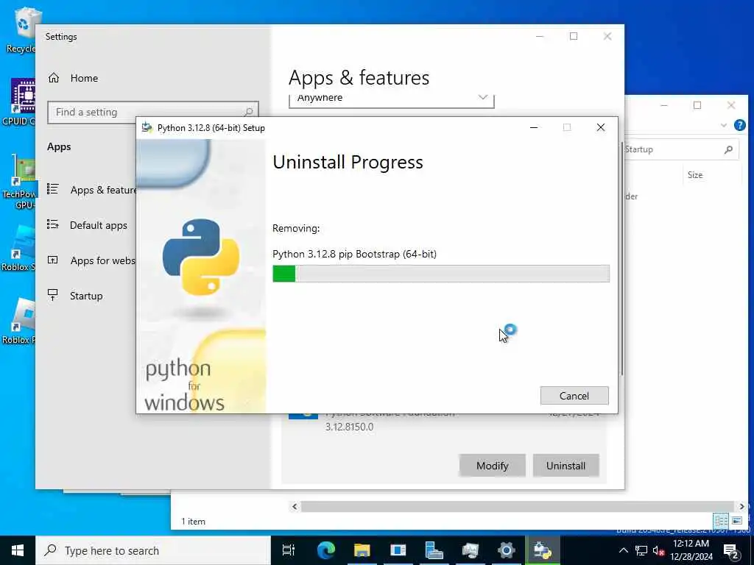Click the version text 3.12.8150.0
Image resolution: width=754 pixels, height=565 pixels.
tap(349, 427)
